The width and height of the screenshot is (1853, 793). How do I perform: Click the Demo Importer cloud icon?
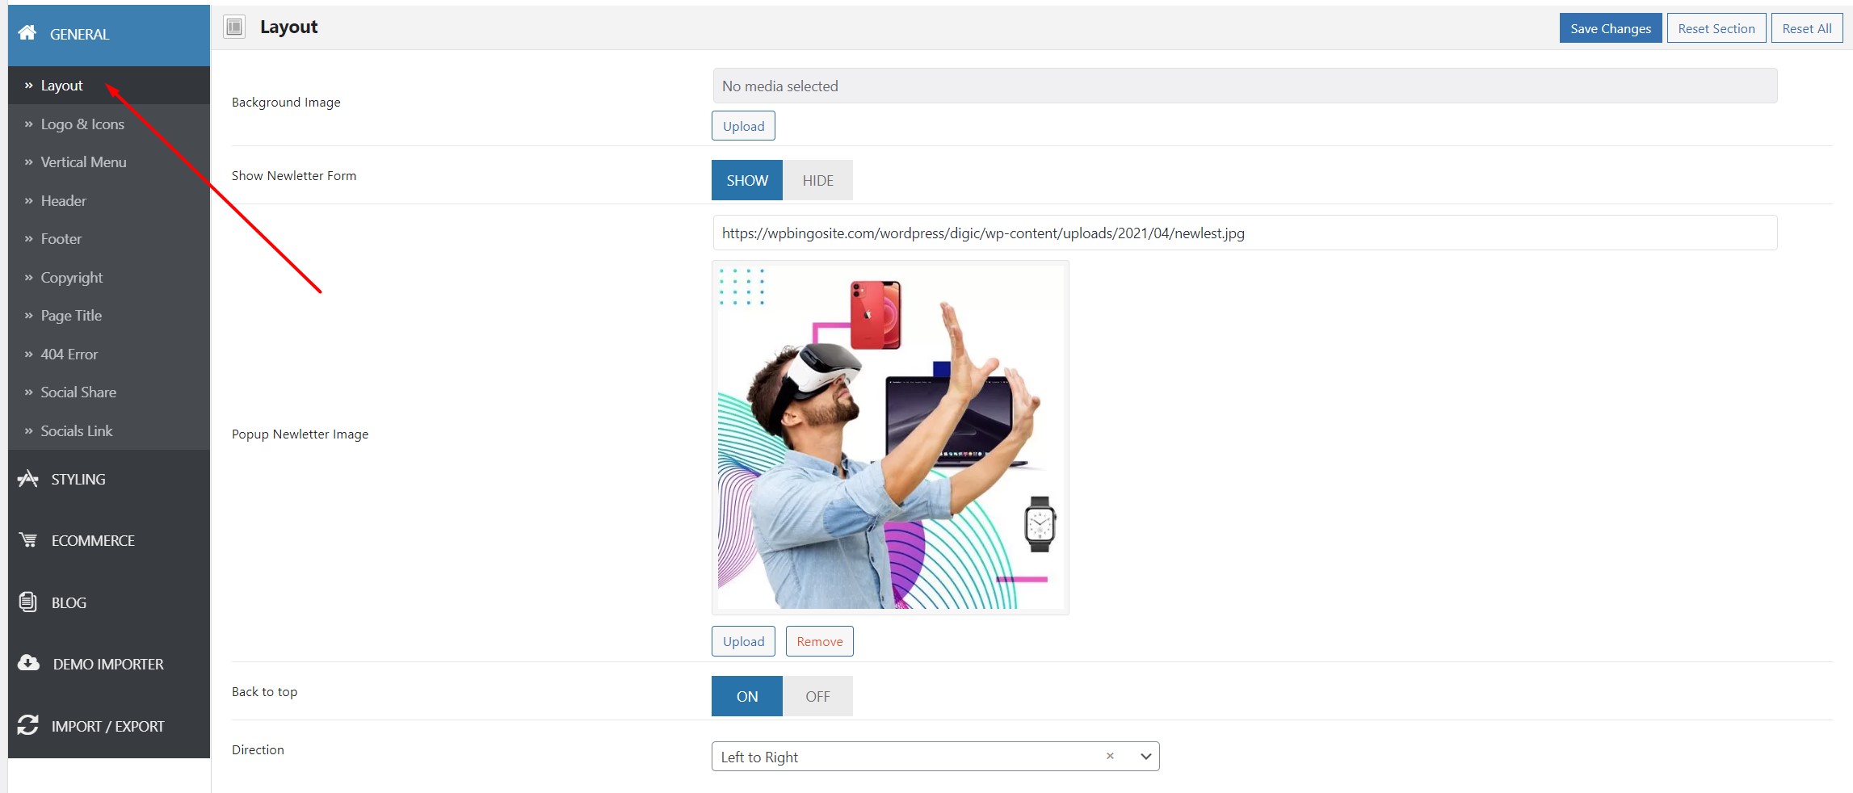28,663
